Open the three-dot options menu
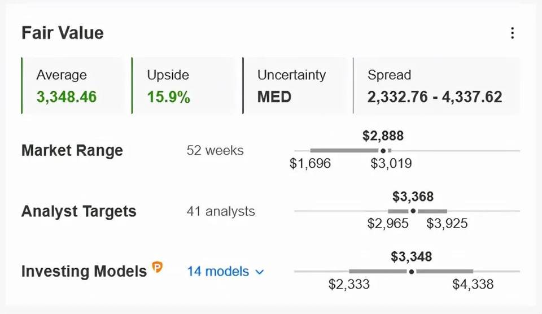Screen dimensions: 542x314 click(512, 33)
